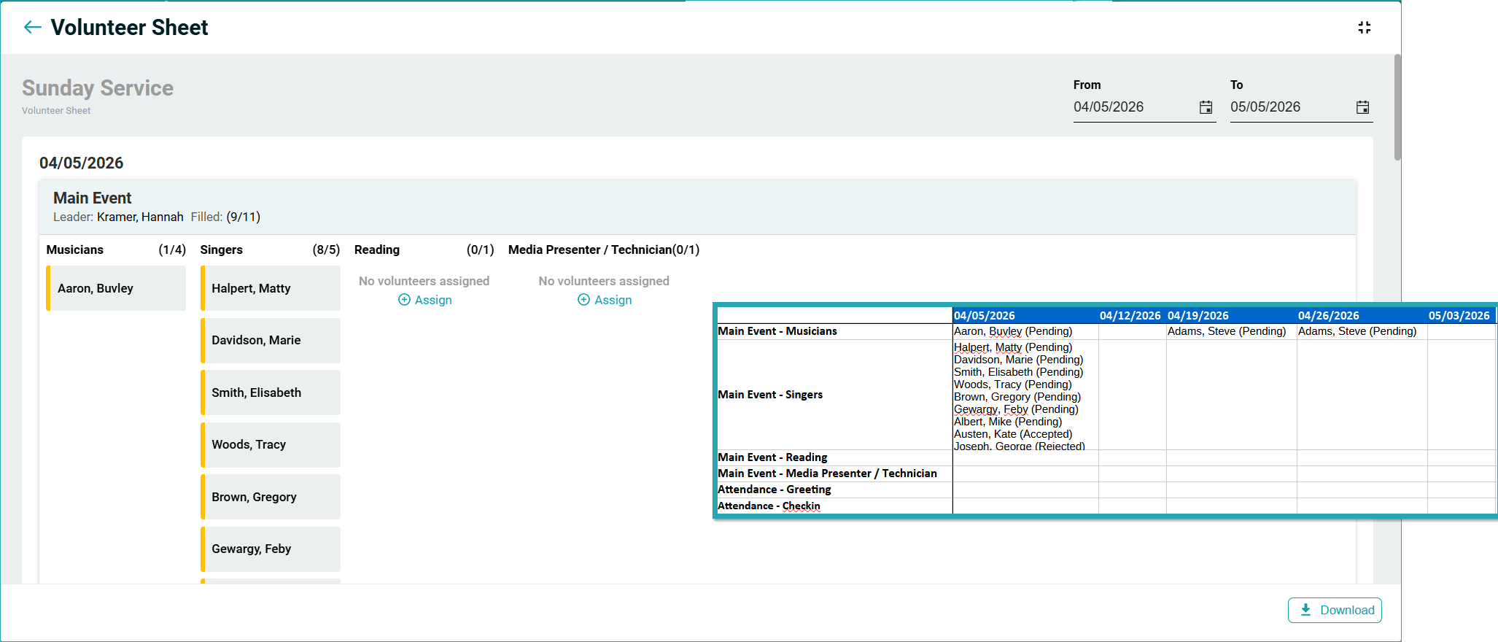The height and width of the screenshot is (642, 1498).
Task: Open the From date calendar picker
Action: [1206, 107]
